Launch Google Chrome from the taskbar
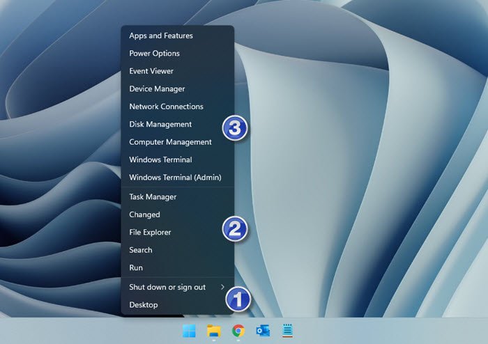The image size is (488, 344). [238, 331]
